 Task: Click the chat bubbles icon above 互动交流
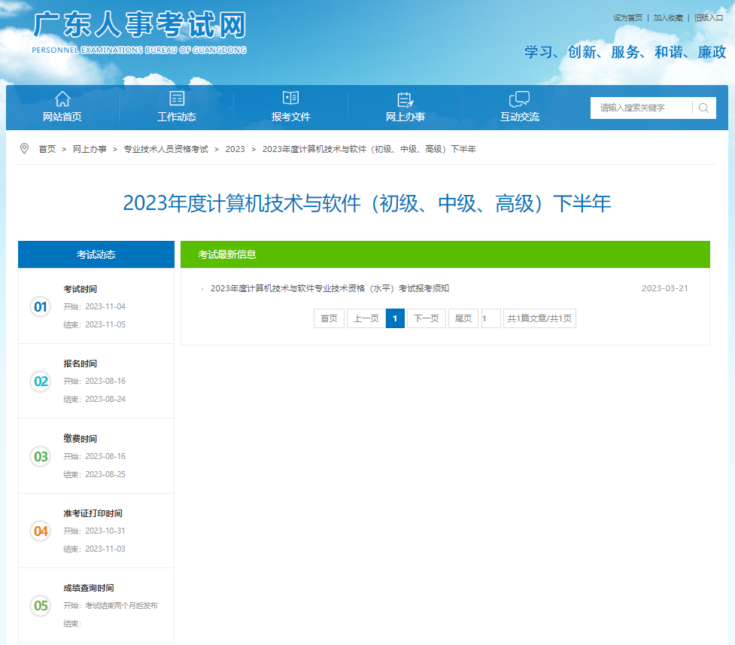pos(519,99)
